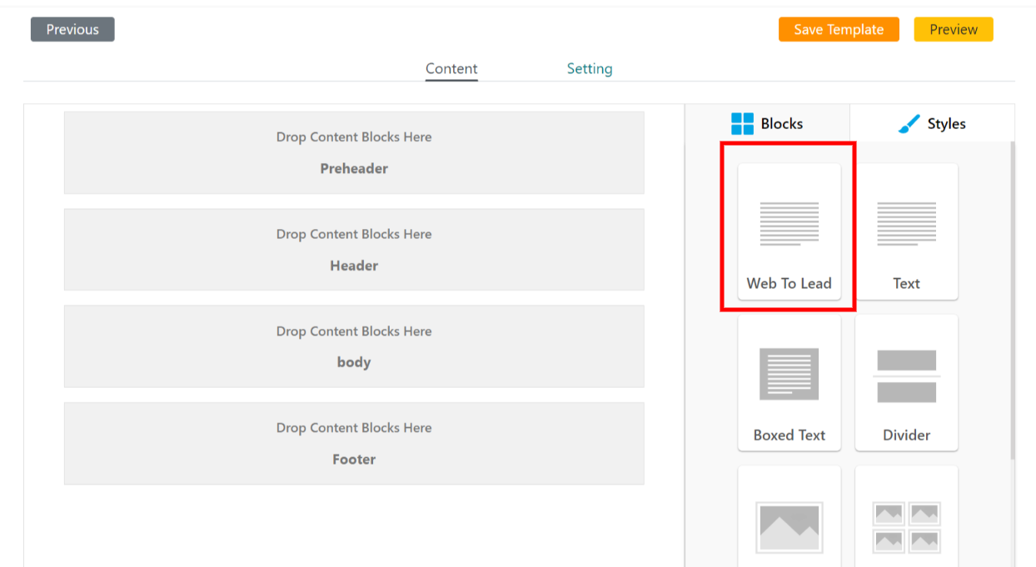Pick the Web To Lead block icon
The height and width of the screenshot is (567, 1036).
[789, 224]
